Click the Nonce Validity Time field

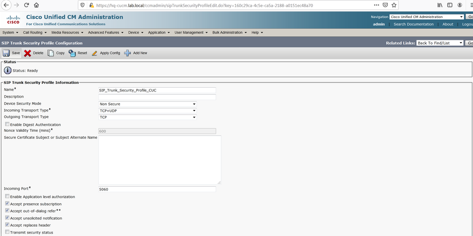[157, 131]
